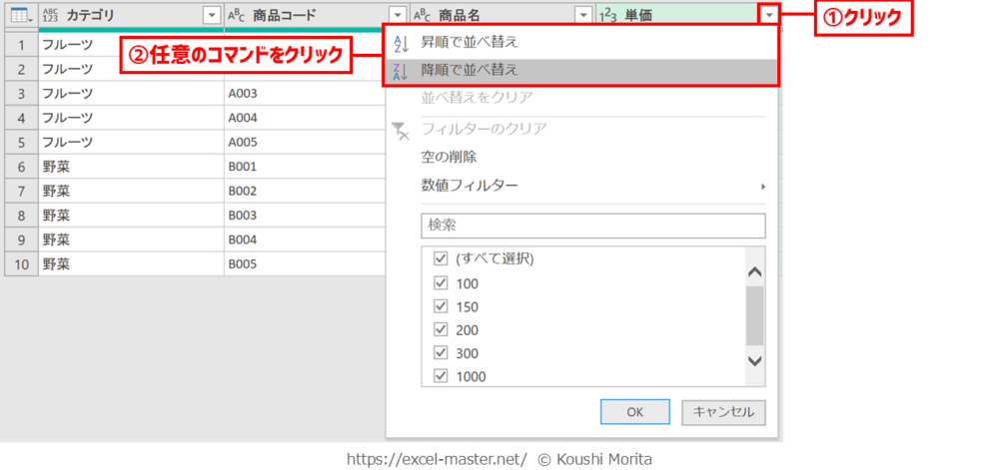The width and height of the screenshot is (999, 470).
Task: Click the ascending sort A-Z icon
Action: point(402,42)
